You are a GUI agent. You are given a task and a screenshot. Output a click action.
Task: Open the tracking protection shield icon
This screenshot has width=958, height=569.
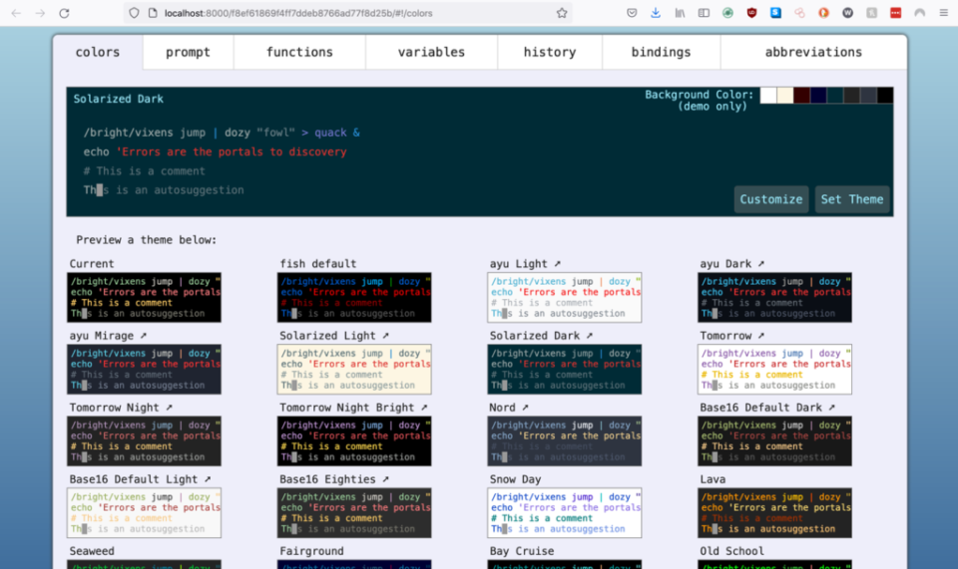coord(134,13)
